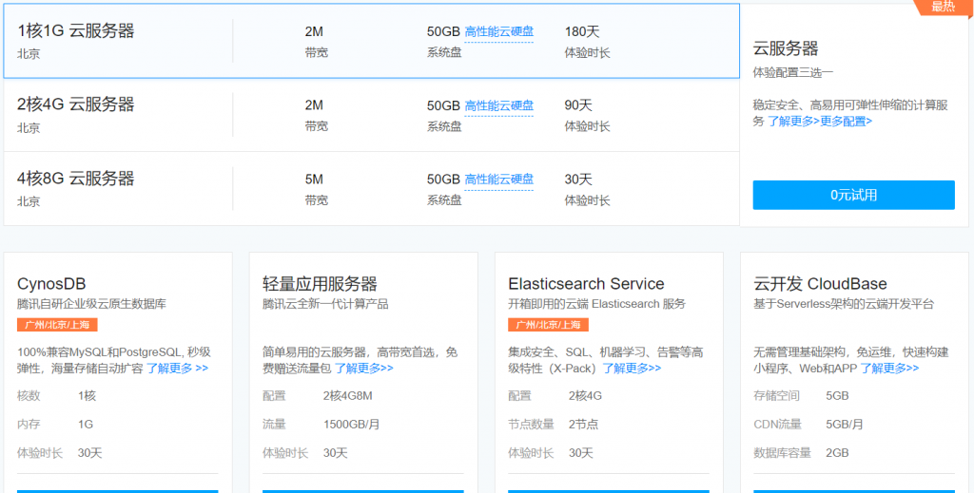The image size is (974, 493).
Task: Click the 2GB database capacity value
Action: coord(837,453)
